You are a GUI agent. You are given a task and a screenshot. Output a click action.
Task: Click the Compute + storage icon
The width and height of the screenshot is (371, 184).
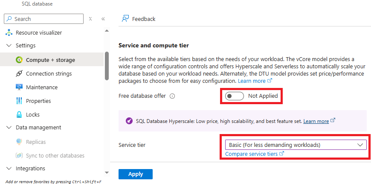19,60
